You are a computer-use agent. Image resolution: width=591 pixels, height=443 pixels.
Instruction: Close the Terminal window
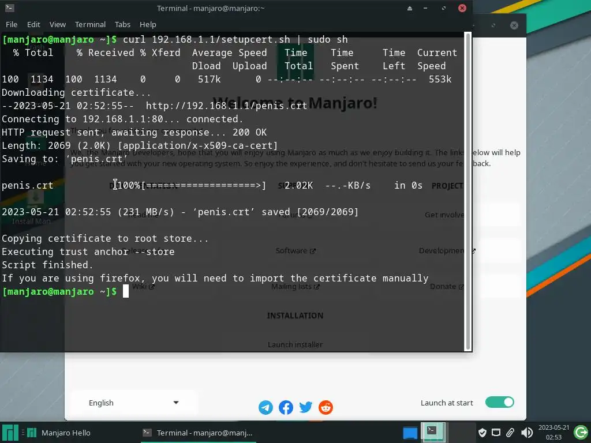[462, 8]
